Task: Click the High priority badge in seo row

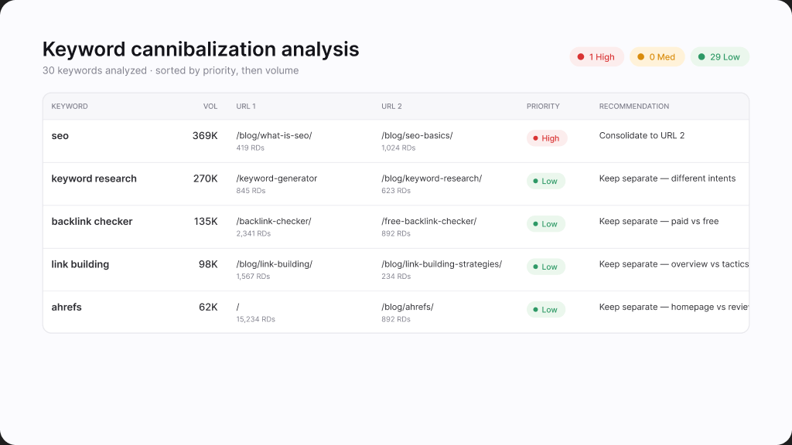Action: pos(547,138)
